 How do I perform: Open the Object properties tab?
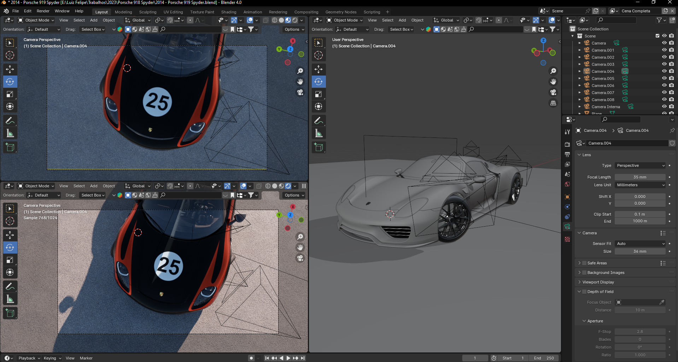pos(567,197)
